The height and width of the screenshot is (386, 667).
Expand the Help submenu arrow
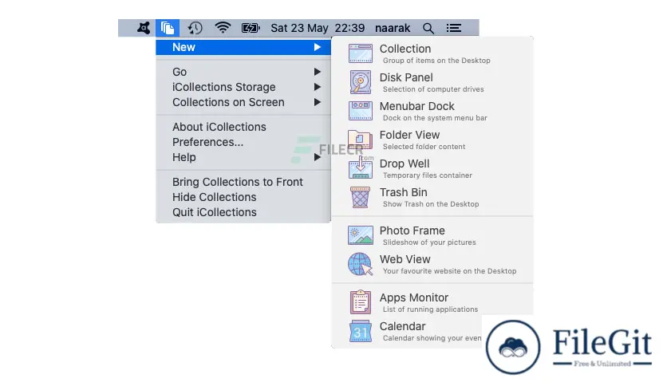pyautogui.click(x=318, y=157)
